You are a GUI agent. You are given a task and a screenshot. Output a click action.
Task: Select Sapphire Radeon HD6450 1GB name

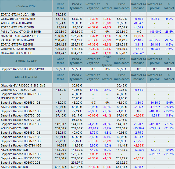point(21,133)
